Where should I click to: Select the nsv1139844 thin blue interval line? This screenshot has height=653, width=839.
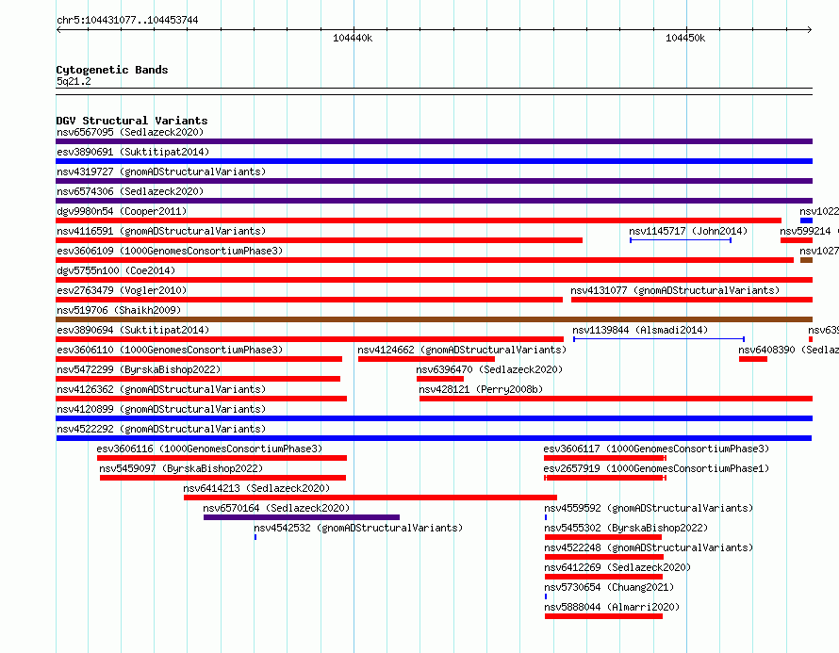pos(659,339)
